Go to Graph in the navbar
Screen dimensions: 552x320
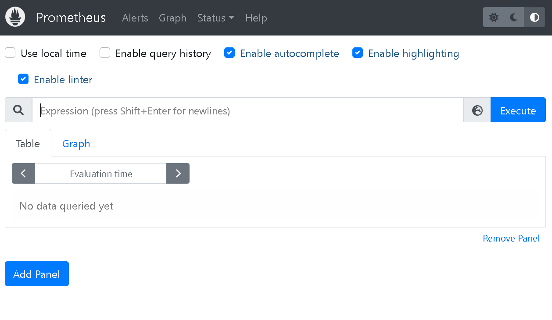click(173, 18)
